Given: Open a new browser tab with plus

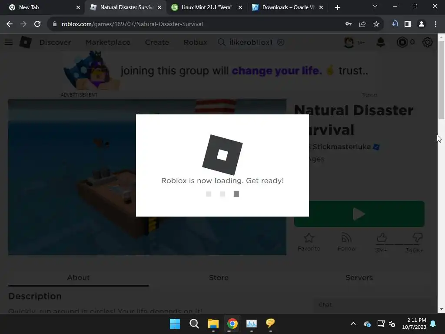Looking at the screenshot, I should (x=337, y=8).
